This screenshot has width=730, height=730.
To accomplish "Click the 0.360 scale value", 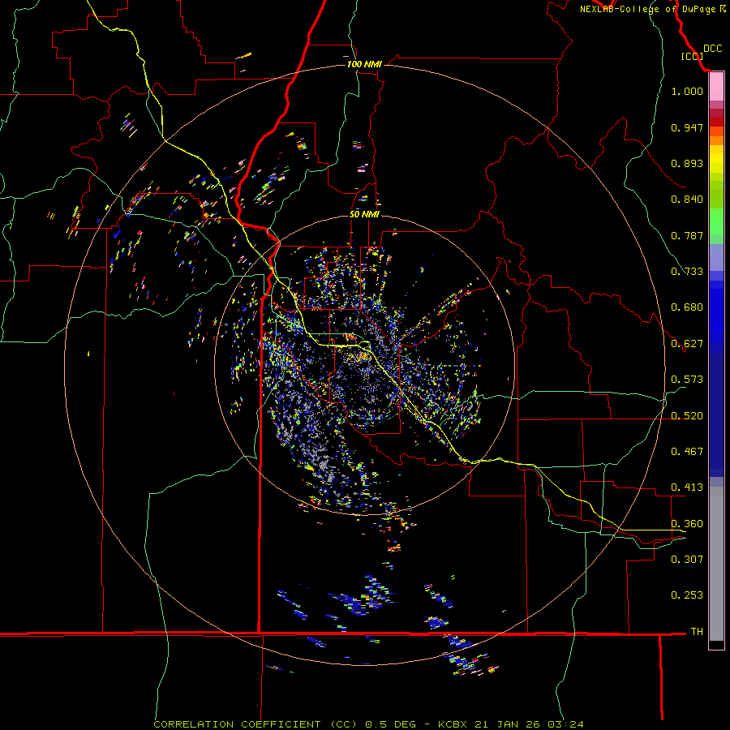I will 687,524.
